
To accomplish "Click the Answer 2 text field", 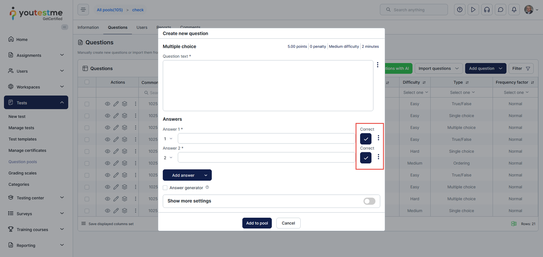I will click(266, 158).
